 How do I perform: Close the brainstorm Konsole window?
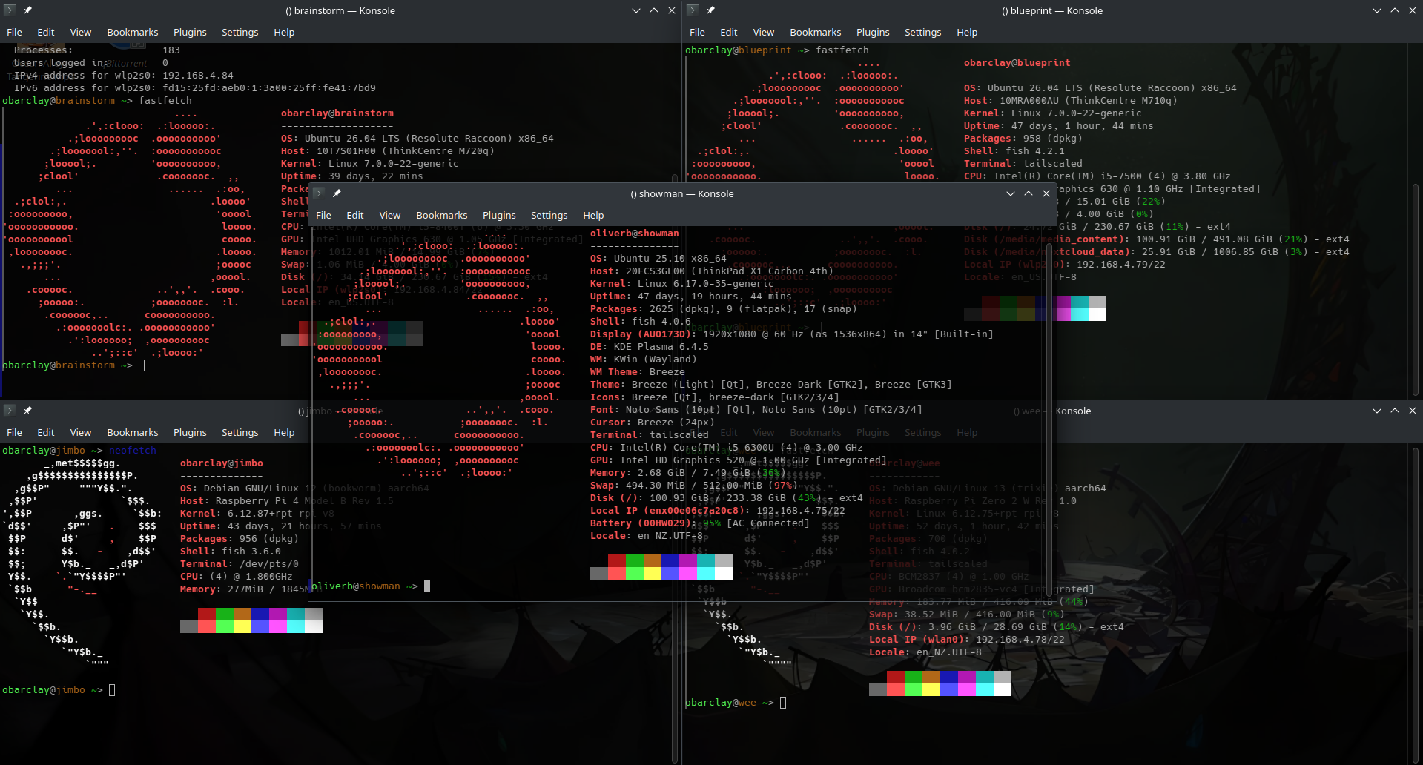click(672, 10)
